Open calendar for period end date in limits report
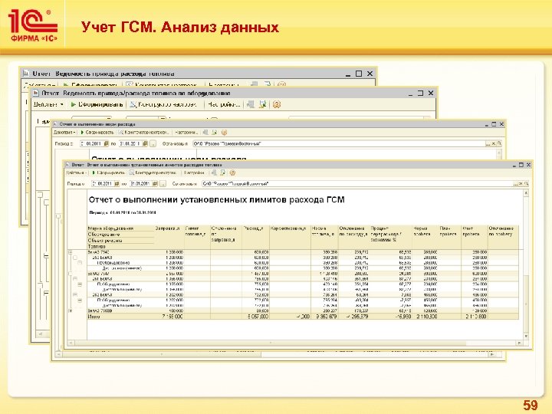552x414 pixels. pyautogui.click(x=155, y=184)
